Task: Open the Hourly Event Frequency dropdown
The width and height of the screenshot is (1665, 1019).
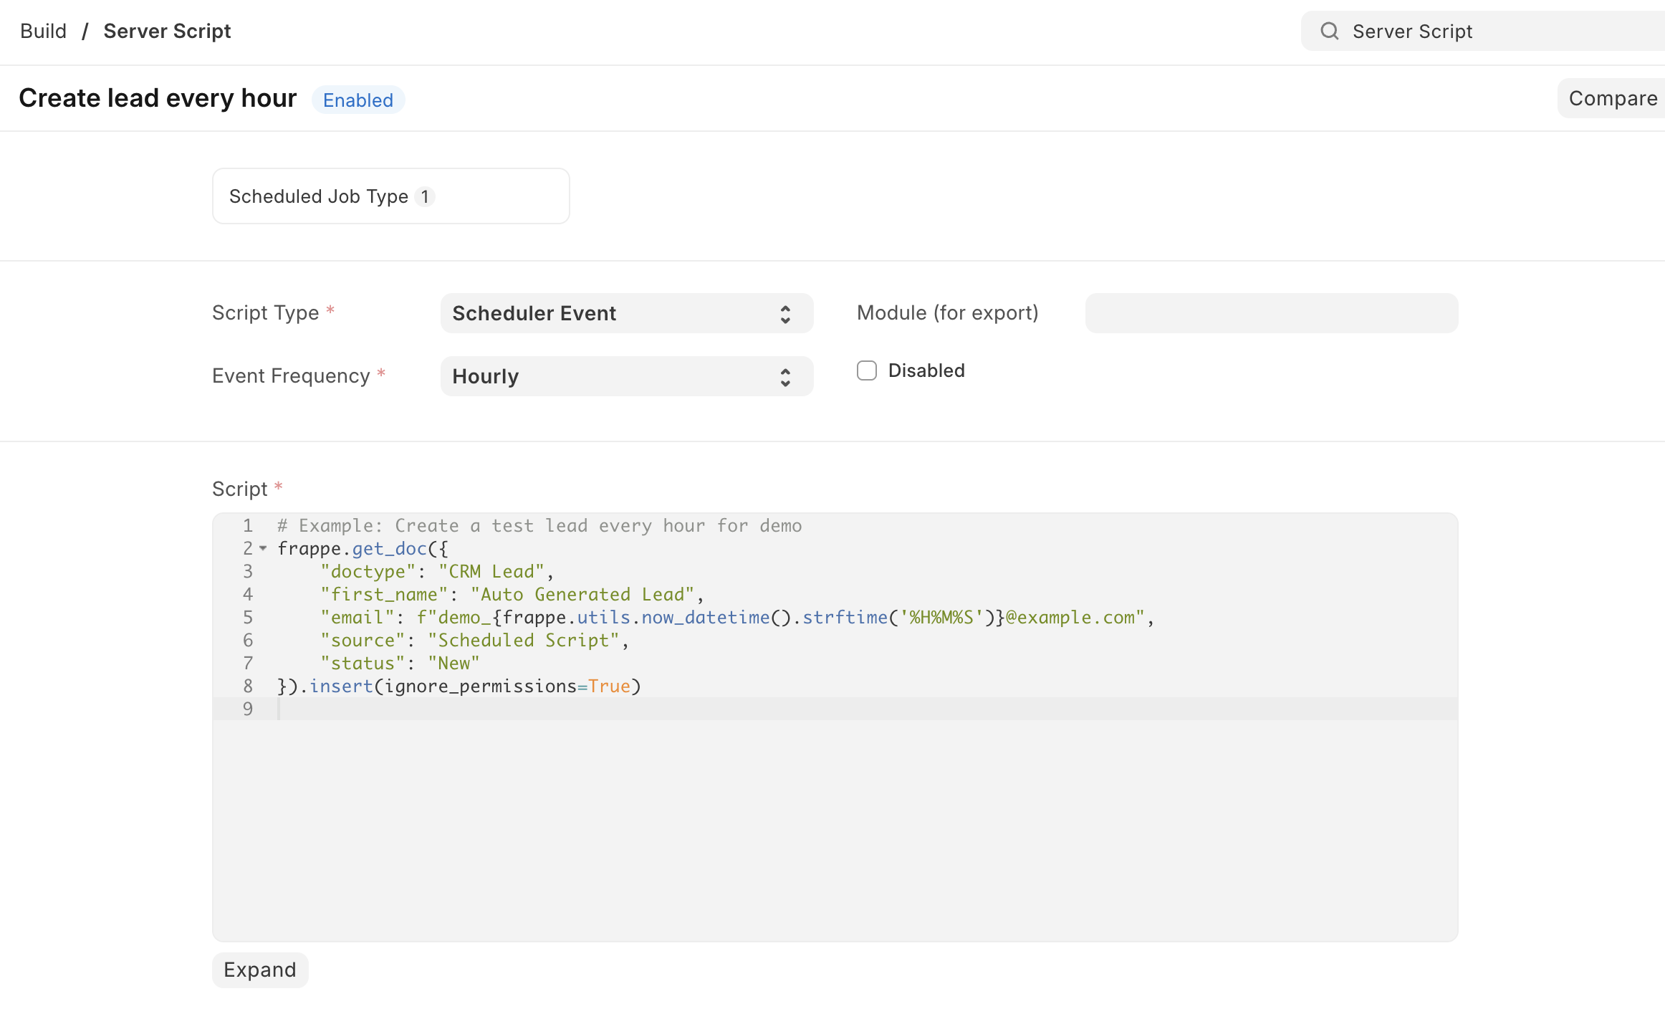Action: coord(616,377)
